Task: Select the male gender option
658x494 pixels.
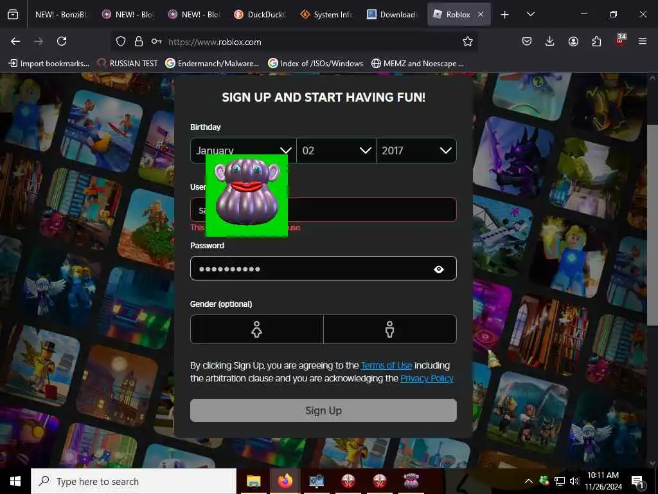Action: coord(390,329)
